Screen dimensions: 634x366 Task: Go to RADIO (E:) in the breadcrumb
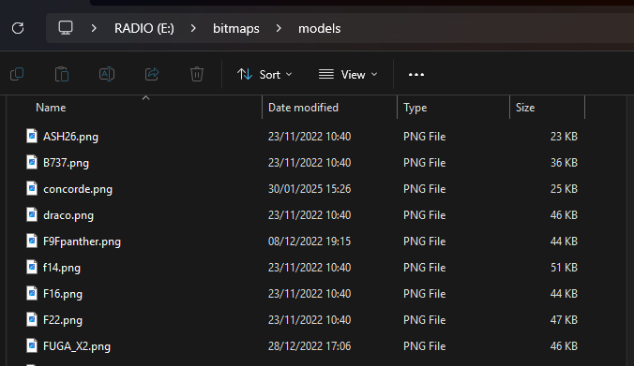(x=143, y=28)
